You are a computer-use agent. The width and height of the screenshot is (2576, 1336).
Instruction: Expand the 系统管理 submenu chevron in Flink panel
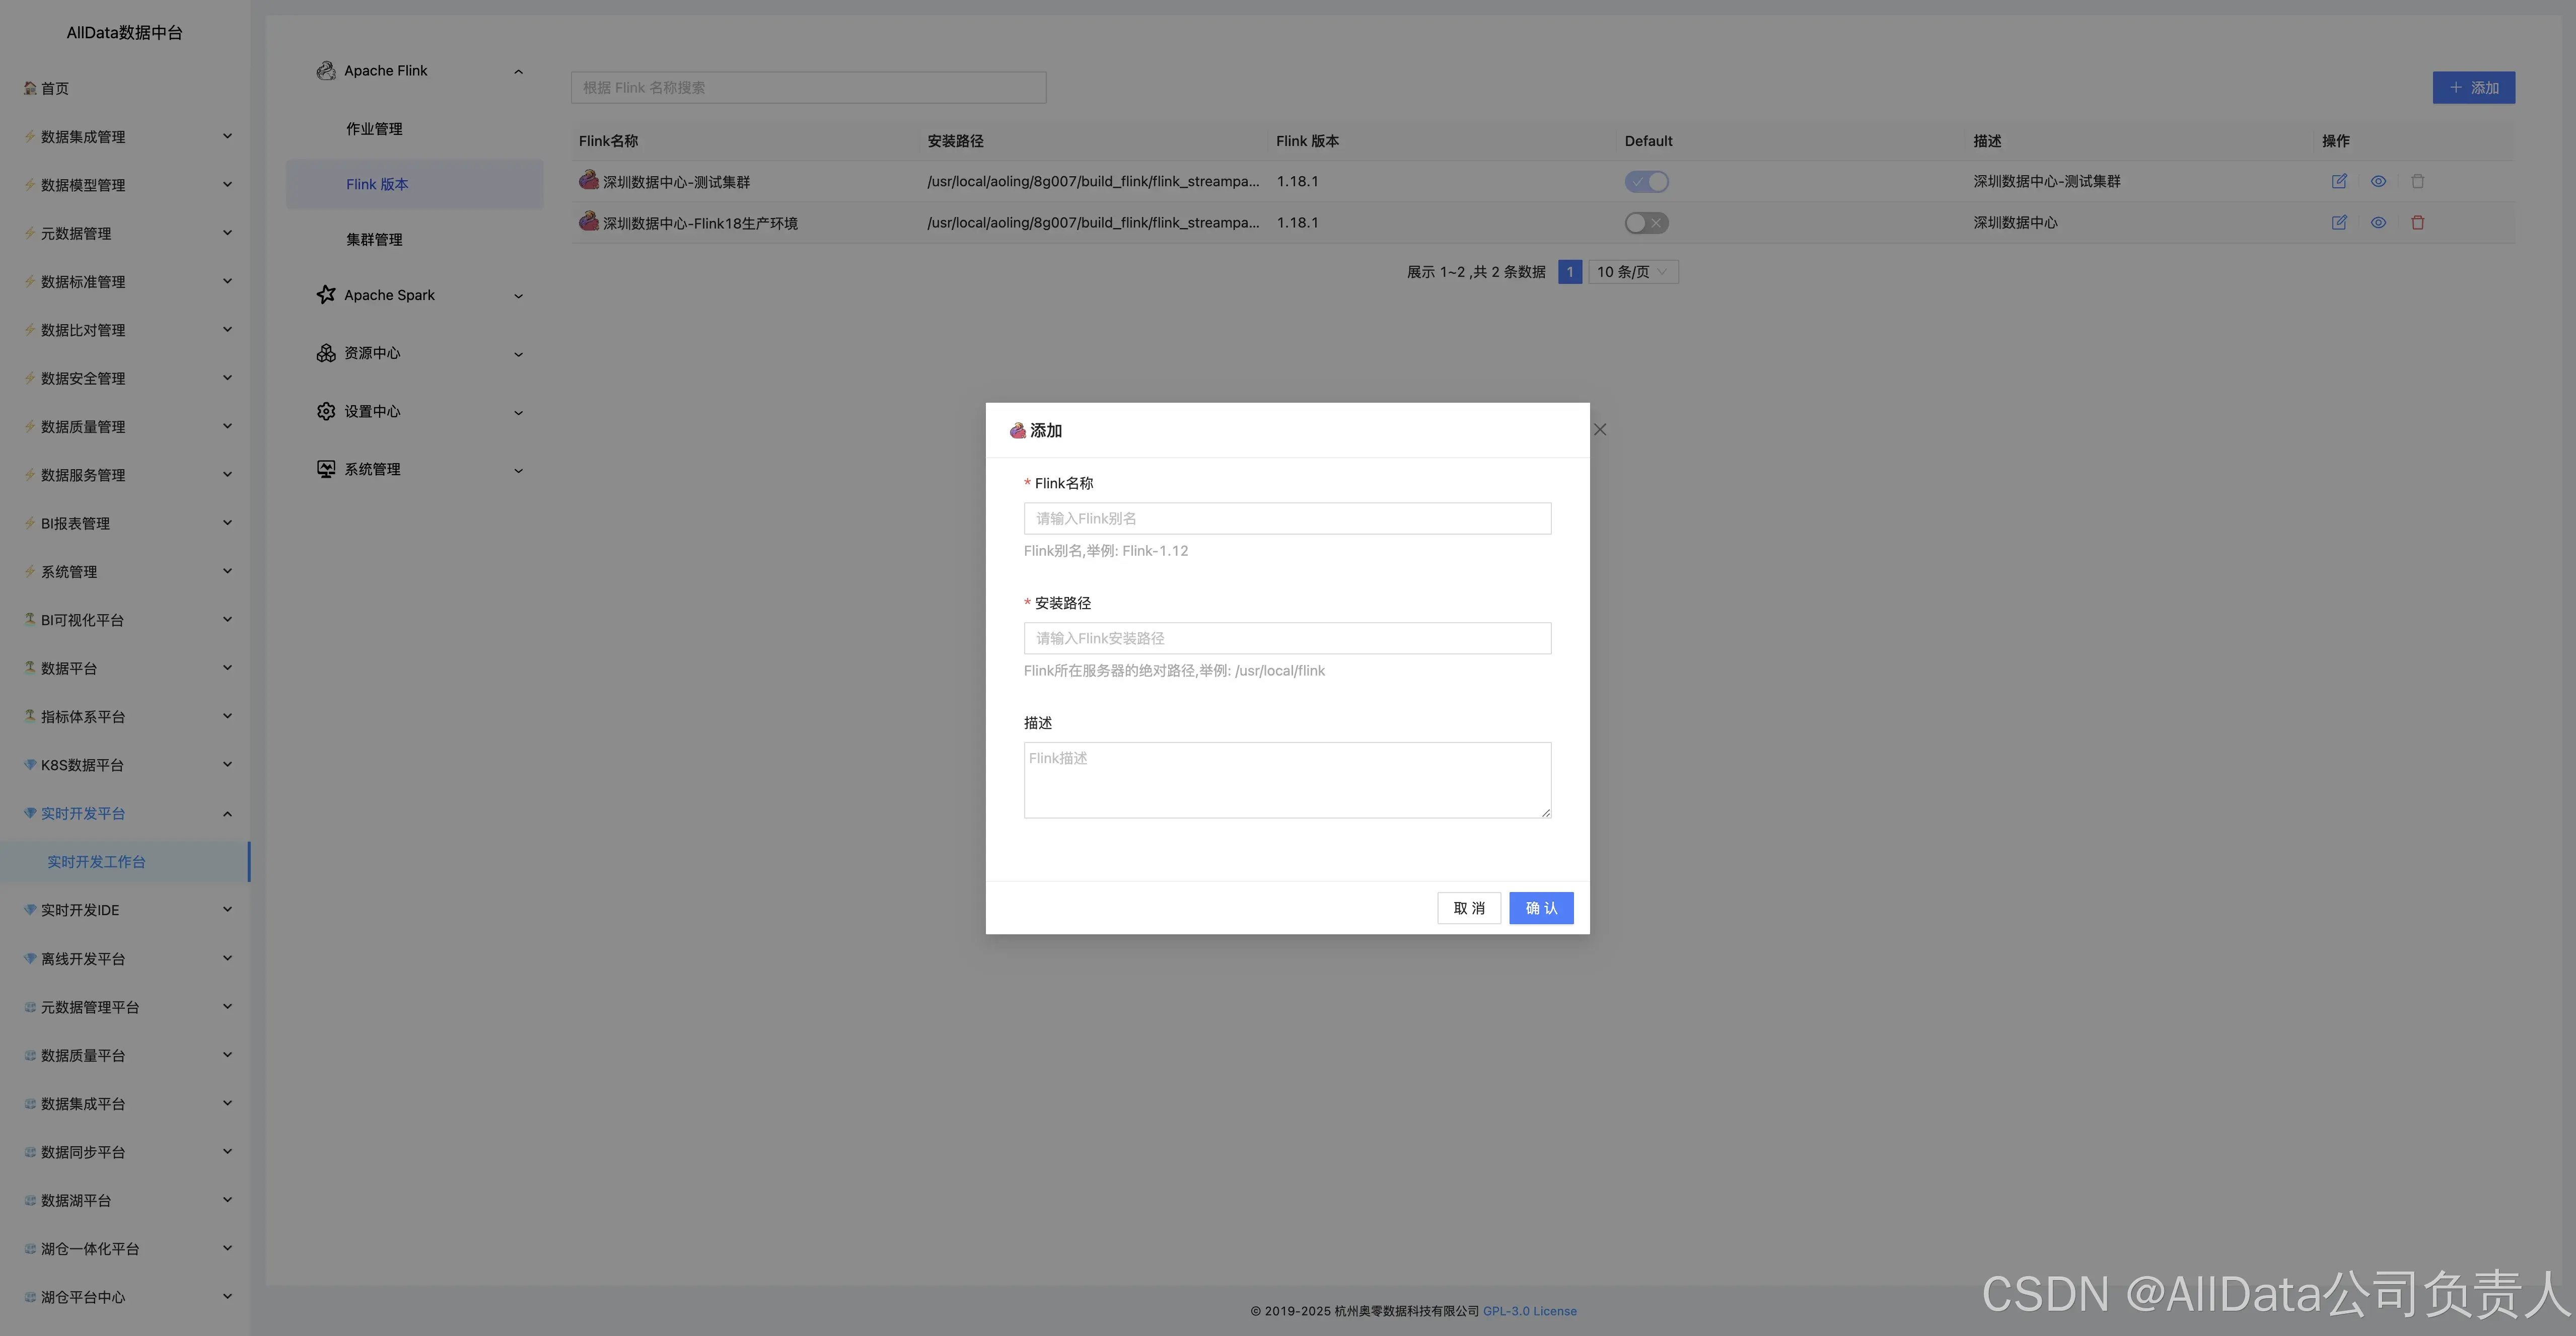[x=518, y=470]
